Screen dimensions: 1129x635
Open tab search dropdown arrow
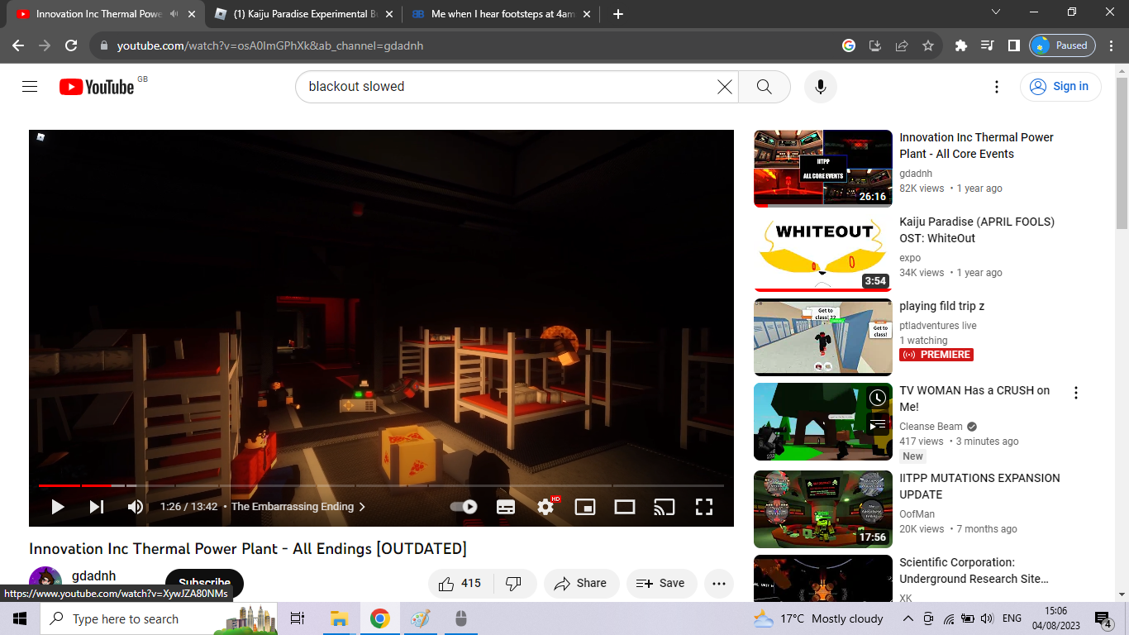(996, 12)
